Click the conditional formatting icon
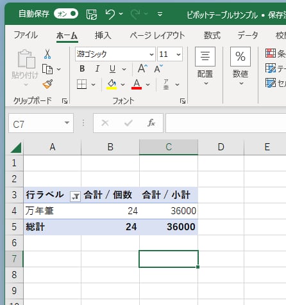 [x=271, y=53]
